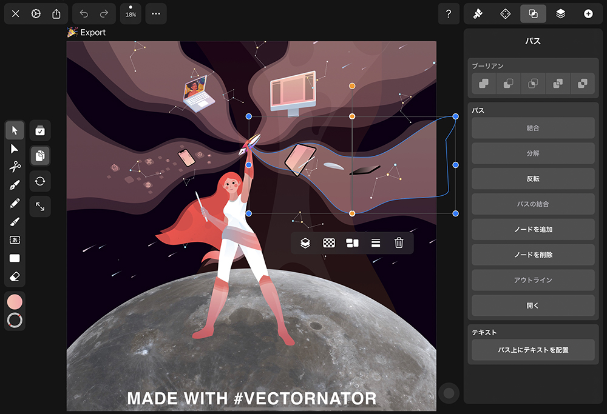Select the Pencil tool
This screenshot has height=414, width=607.
point(15,204)
